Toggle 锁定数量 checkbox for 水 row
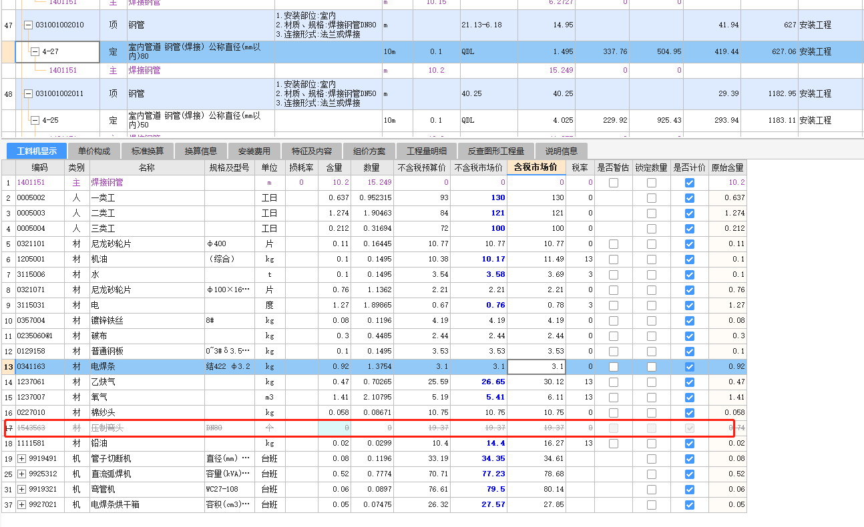Screen dimensions: 864x527 (651, 274)
